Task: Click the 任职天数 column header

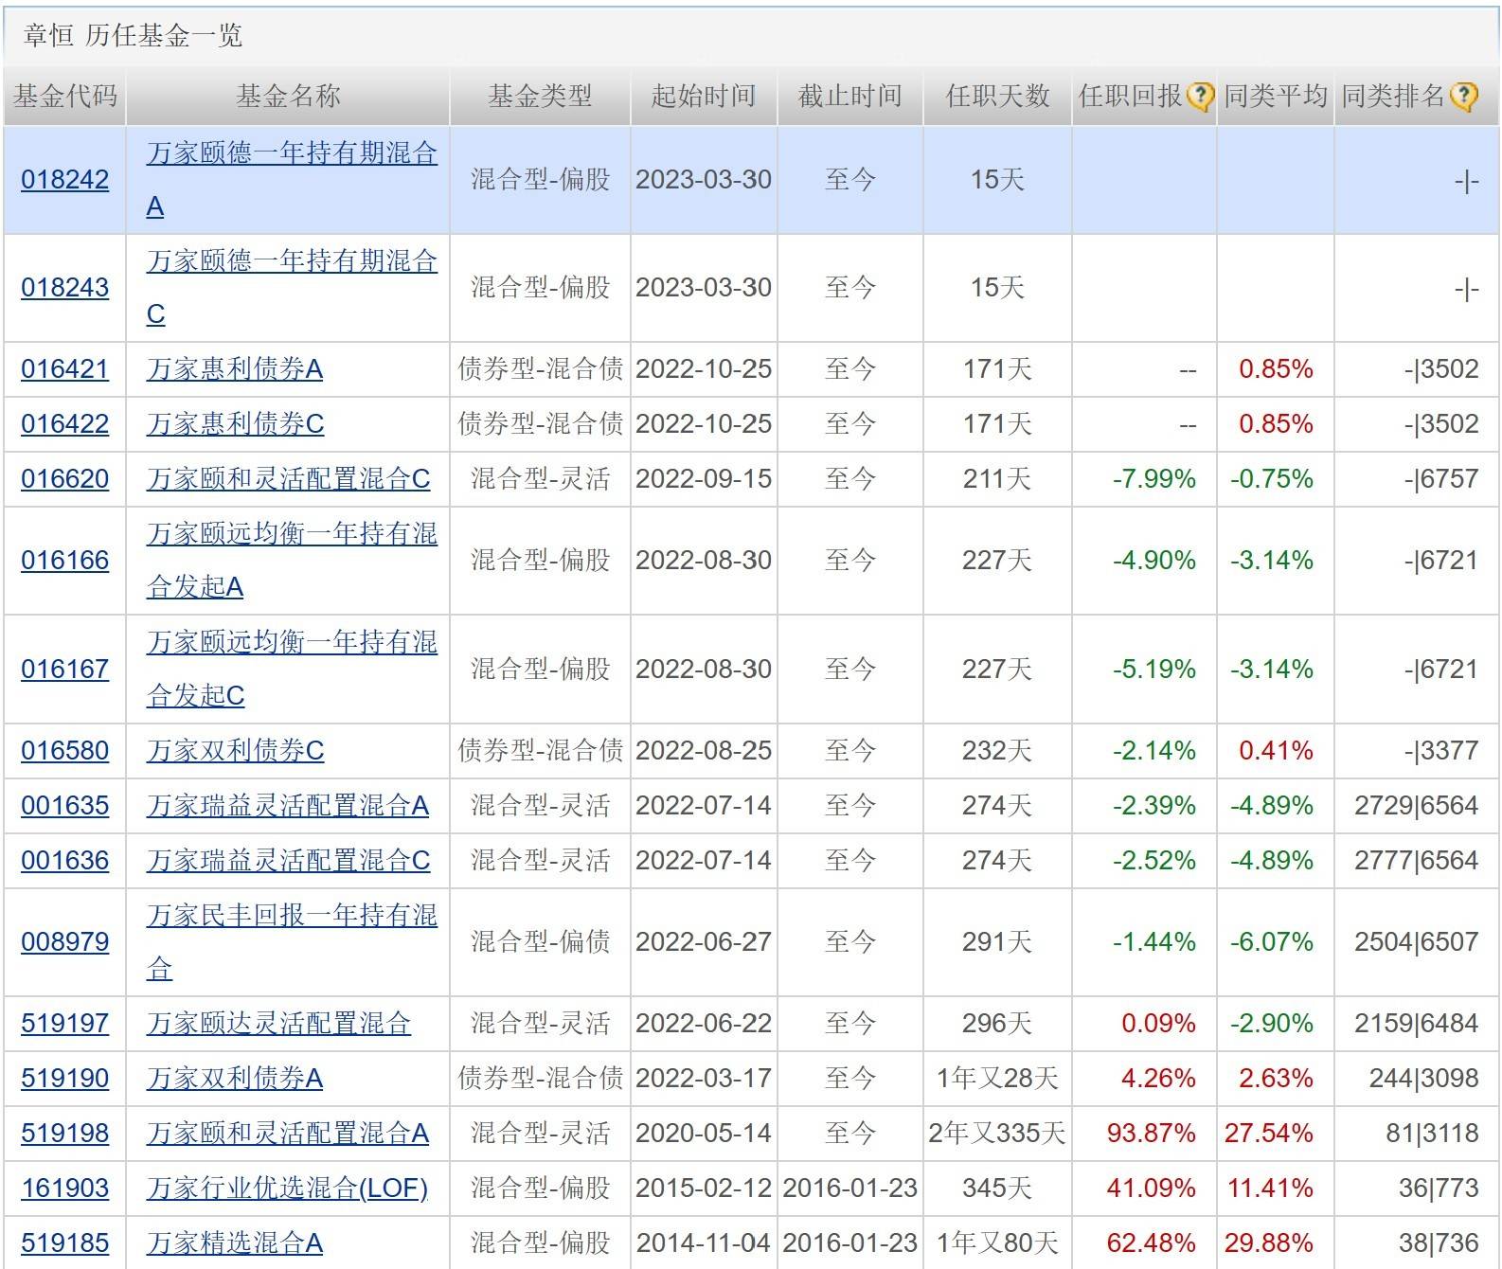Action: (x=997, y=96)
